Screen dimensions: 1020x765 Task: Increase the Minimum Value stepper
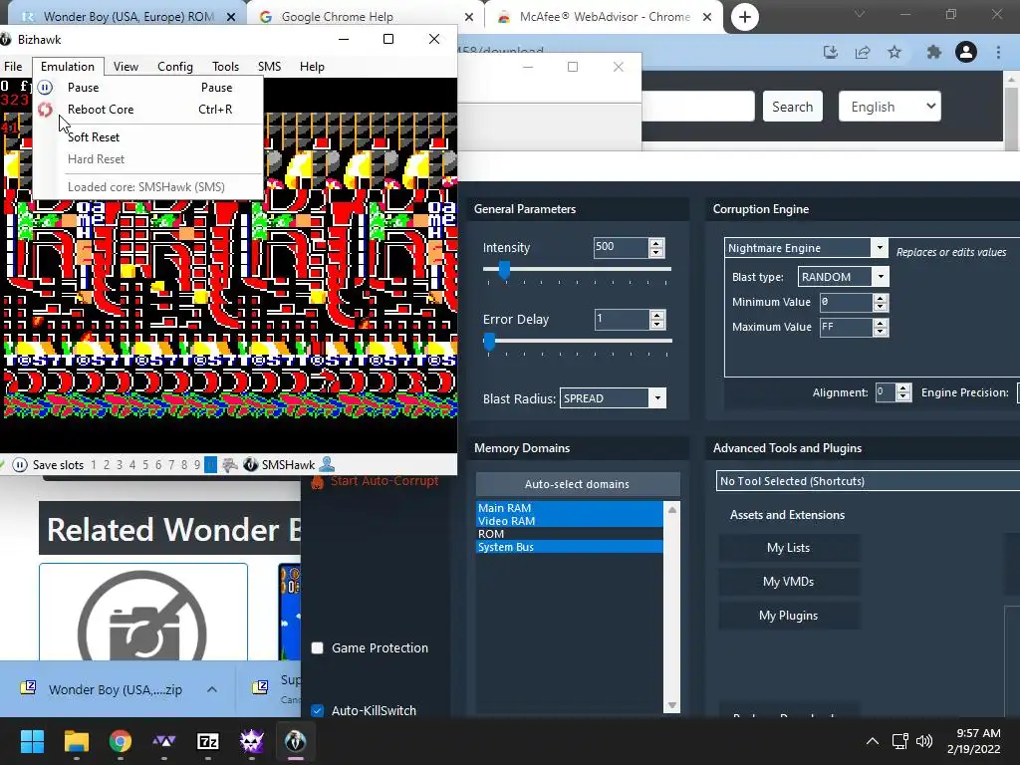coord(881,298)
